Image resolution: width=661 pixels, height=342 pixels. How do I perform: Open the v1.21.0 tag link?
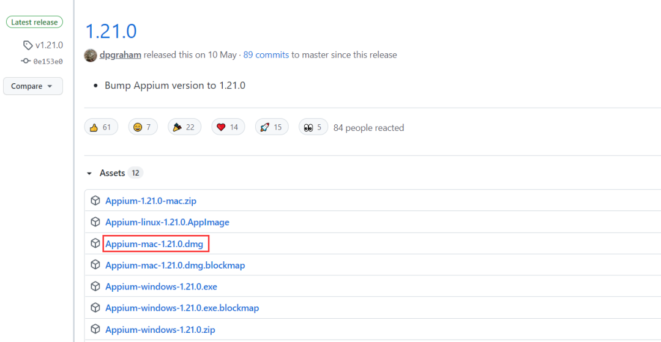click(x=49, y=45)
